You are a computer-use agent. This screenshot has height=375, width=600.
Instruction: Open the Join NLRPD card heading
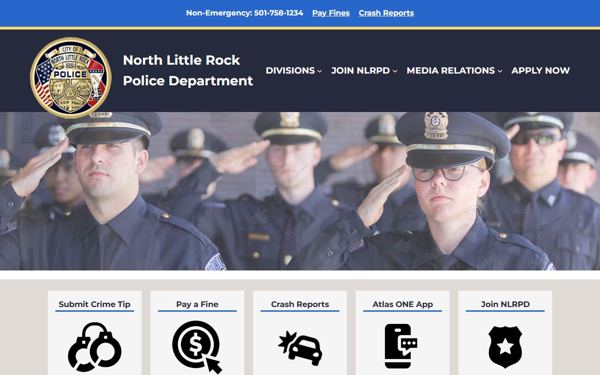point(505,304)
